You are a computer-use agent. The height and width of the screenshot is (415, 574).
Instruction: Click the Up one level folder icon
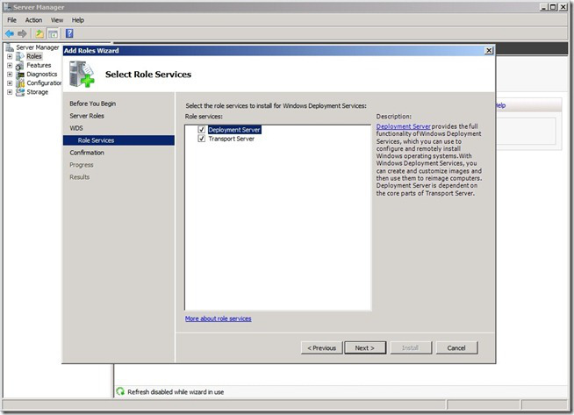point(39,33)
